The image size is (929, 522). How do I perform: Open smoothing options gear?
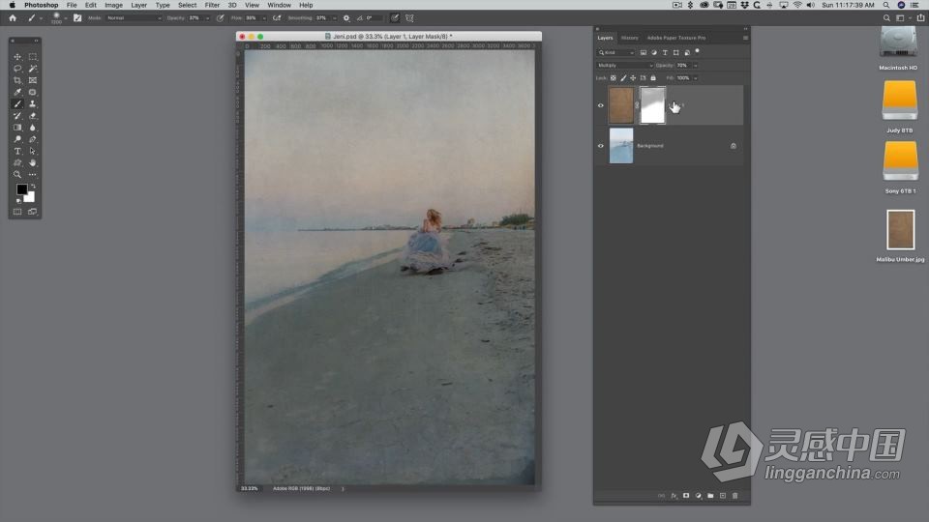[346, 17]
